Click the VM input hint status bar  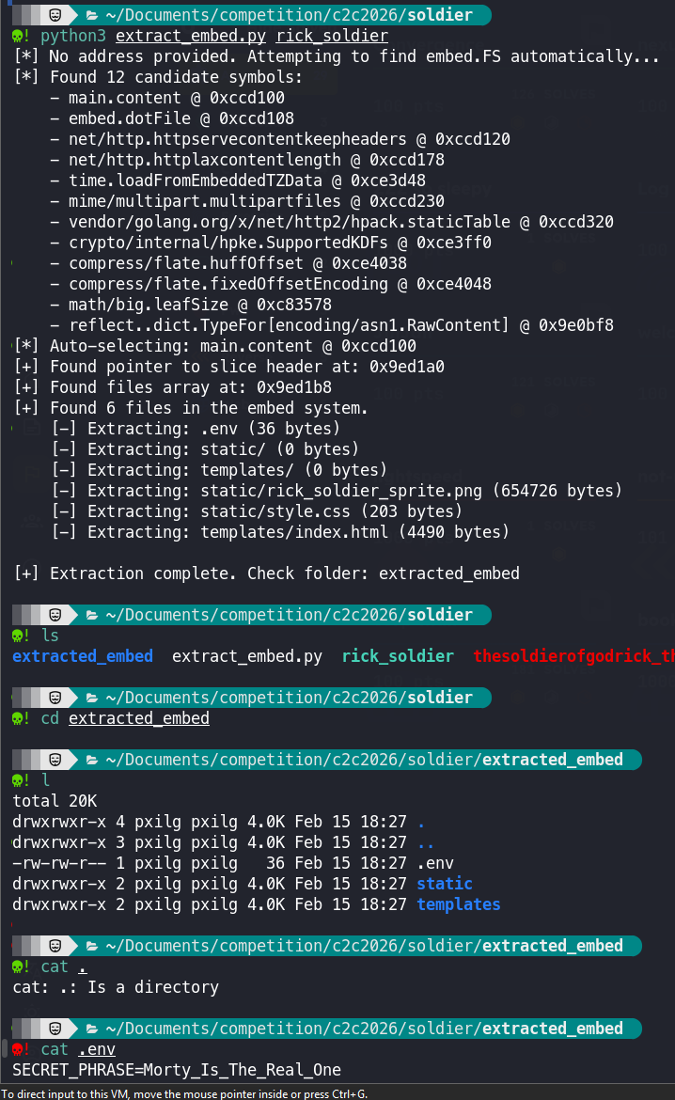point(184,1093)
